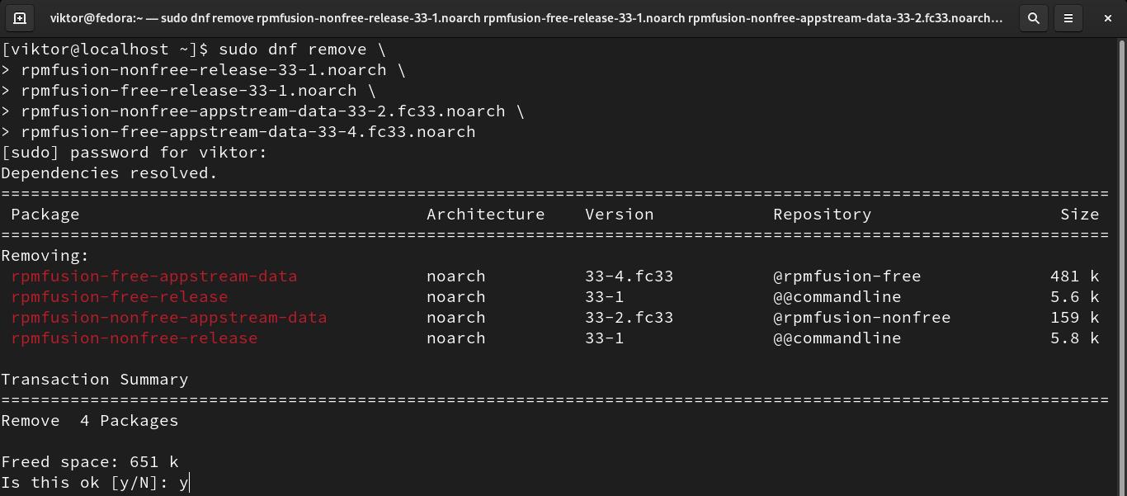Screen dimensions: 1127x496
Task: Click the search magnifier icon
Action: 1033,18
